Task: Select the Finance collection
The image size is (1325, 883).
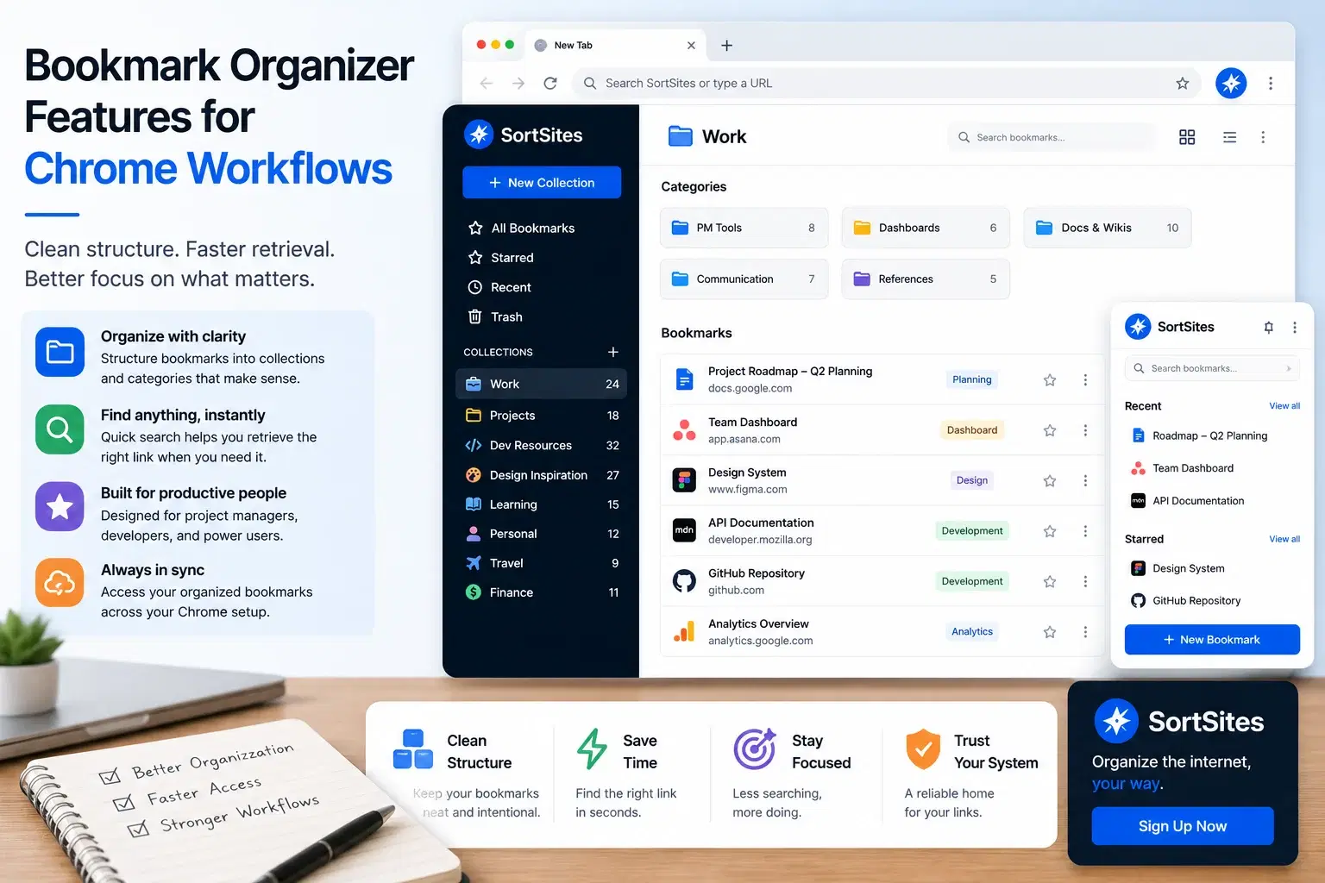Action: tap(541, 592)
